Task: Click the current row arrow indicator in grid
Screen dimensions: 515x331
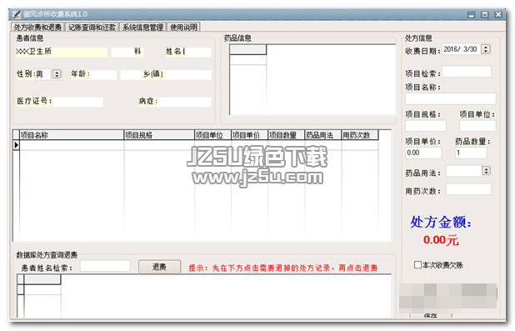Action: click(16, 144)
